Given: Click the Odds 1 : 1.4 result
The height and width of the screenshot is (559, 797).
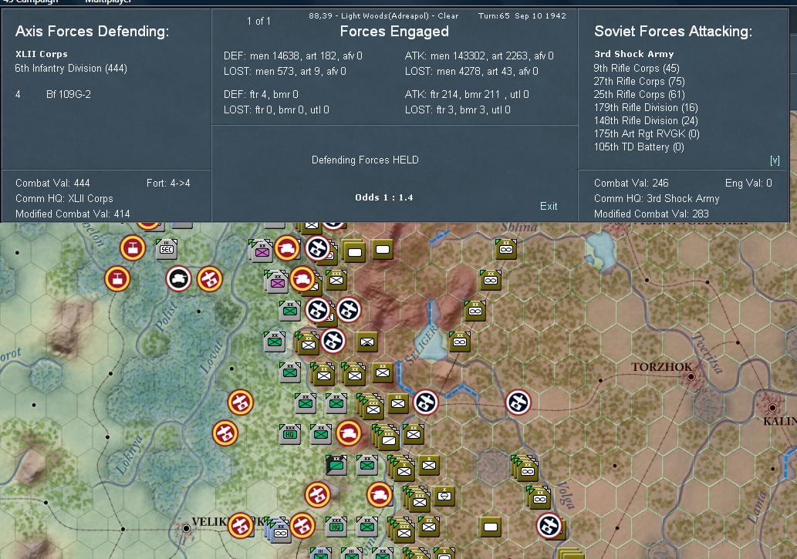Looking at the screenshot, I should tap(384, 197).
